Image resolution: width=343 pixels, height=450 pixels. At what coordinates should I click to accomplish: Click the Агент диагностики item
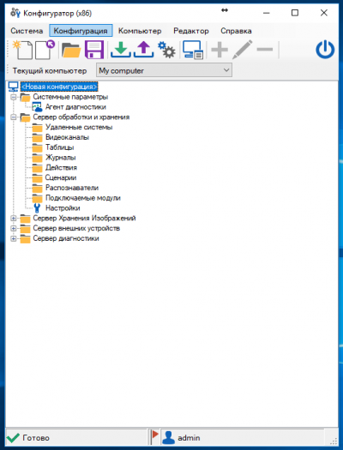75,107
